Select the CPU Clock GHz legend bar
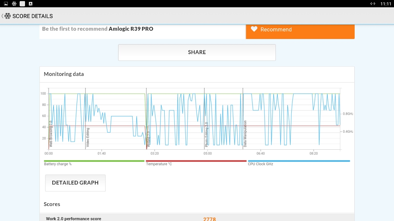 299,161
